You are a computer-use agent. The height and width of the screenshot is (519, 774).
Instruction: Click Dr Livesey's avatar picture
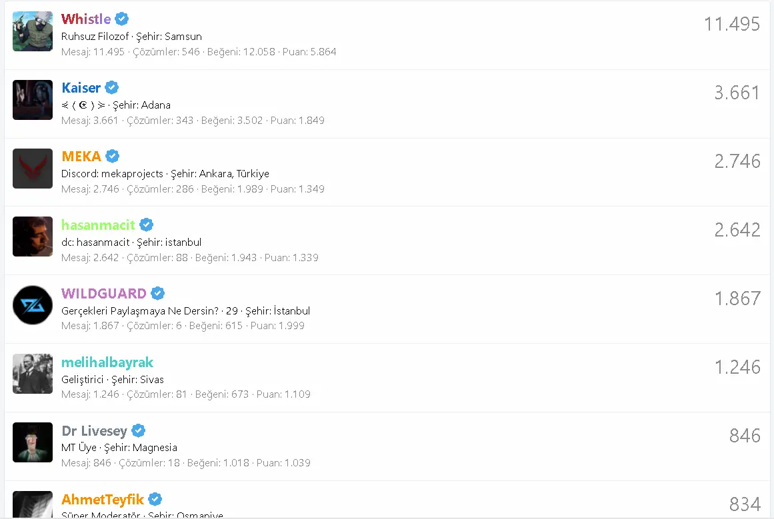point(33,442)
